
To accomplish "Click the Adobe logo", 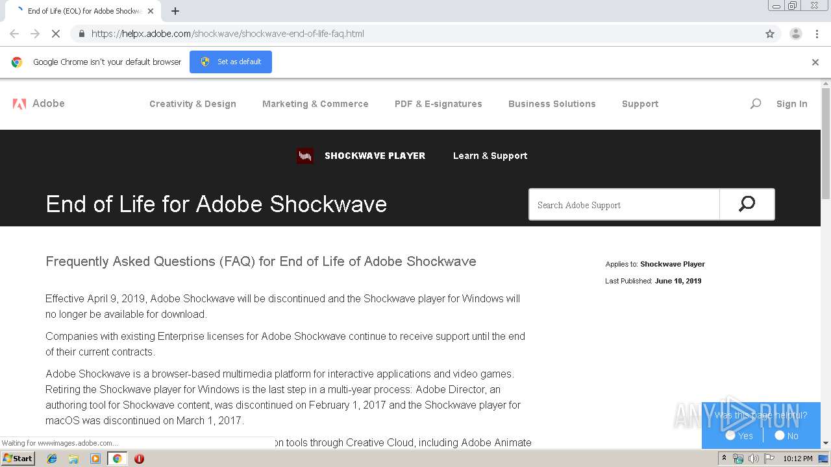I will coord(39,104).
